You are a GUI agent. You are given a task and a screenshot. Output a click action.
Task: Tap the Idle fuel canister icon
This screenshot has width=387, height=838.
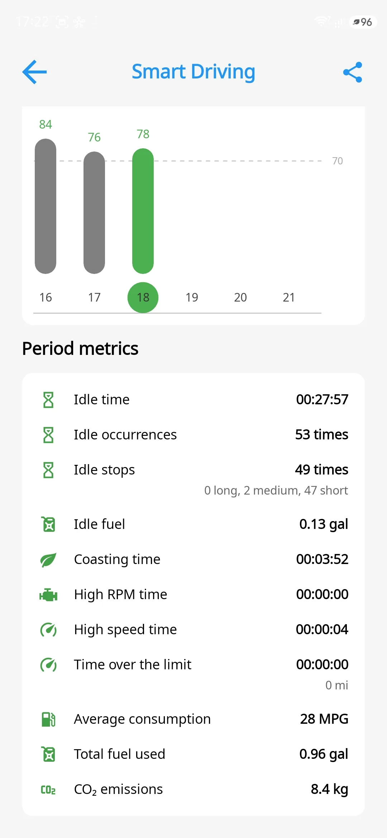48,524
